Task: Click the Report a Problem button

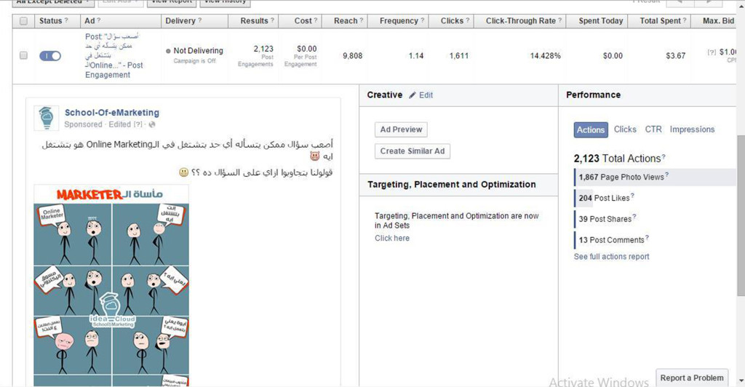Action: coord(692,378)
